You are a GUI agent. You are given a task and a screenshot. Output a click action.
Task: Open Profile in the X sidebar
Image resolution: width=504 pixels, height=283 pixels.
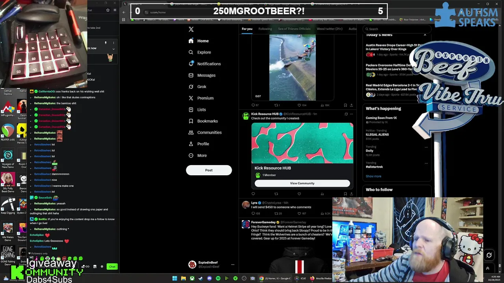[198, 144]
